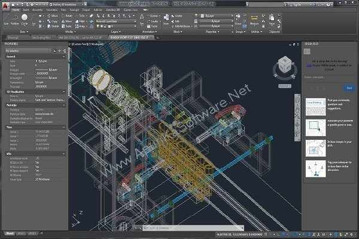Open the Measure utility tool
Screen dimensions: 359x239
pos(254,19)
